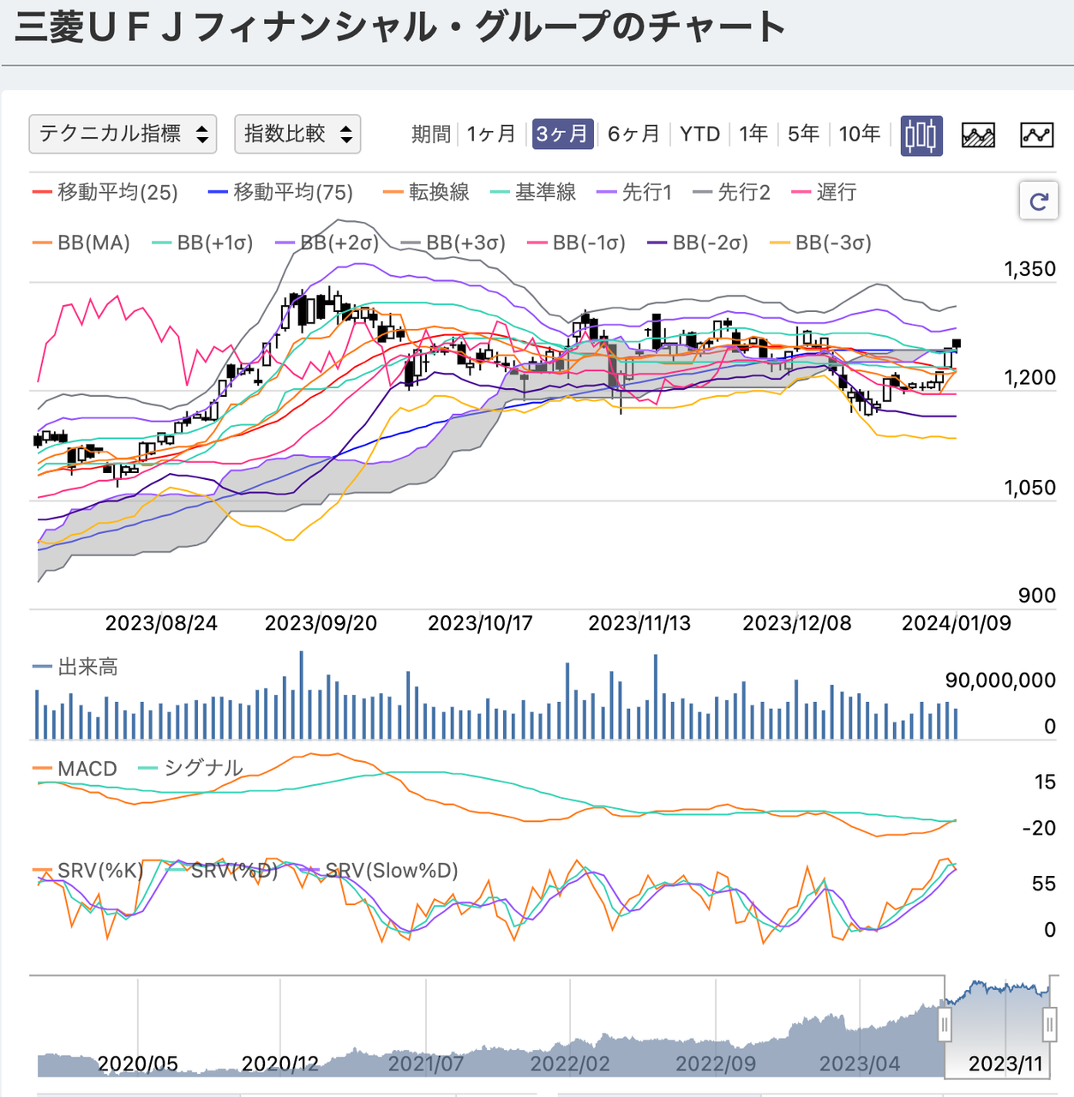Select the 1ヶ月 period tab
Viewport: 1074px width, 1097px height.
point(491,135)
